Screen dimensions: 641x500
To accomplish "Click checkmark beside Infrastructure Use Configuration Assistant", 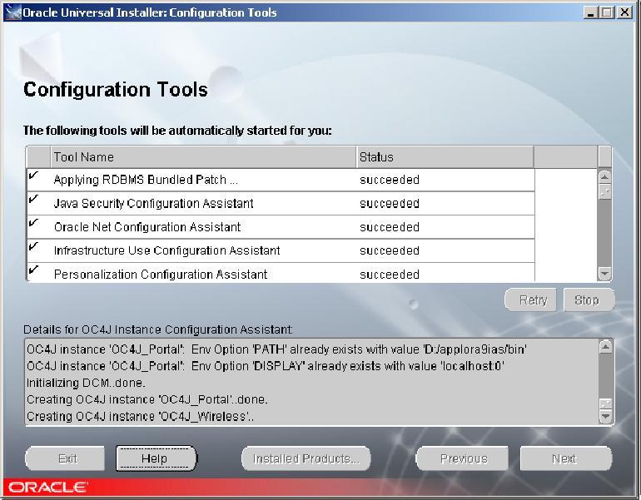I will point(33,246).
